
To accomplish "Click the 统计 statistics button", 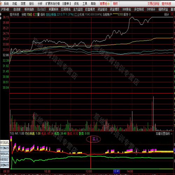I will (x=167, y=14).
